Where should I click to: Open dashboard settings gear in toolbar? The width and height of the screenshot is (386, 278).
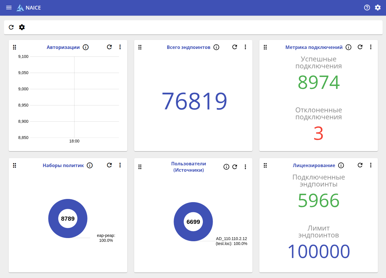(22, 27)
